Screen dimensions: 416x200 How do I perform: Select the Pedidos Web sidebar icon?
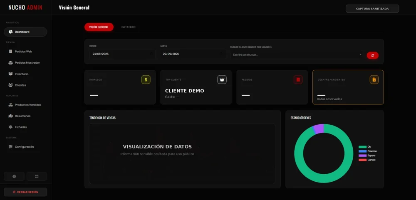11,52
